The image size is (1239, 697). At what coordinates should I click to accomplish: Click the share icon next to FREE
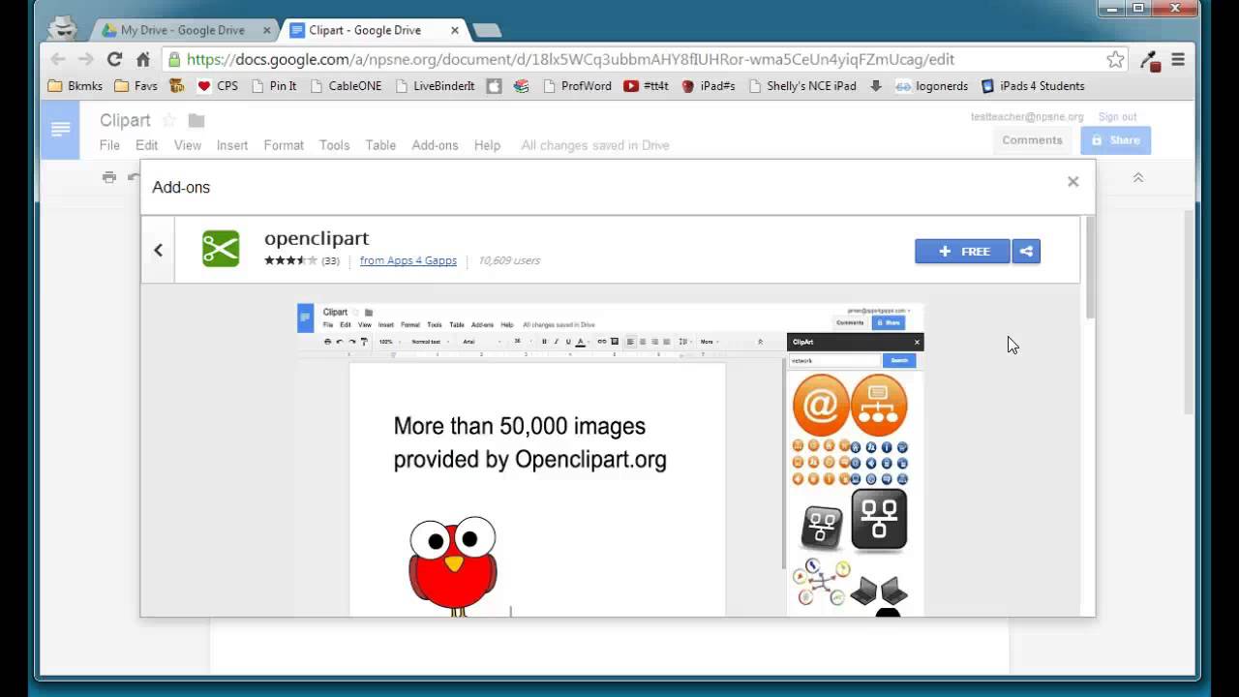[x=1026, y=252]
